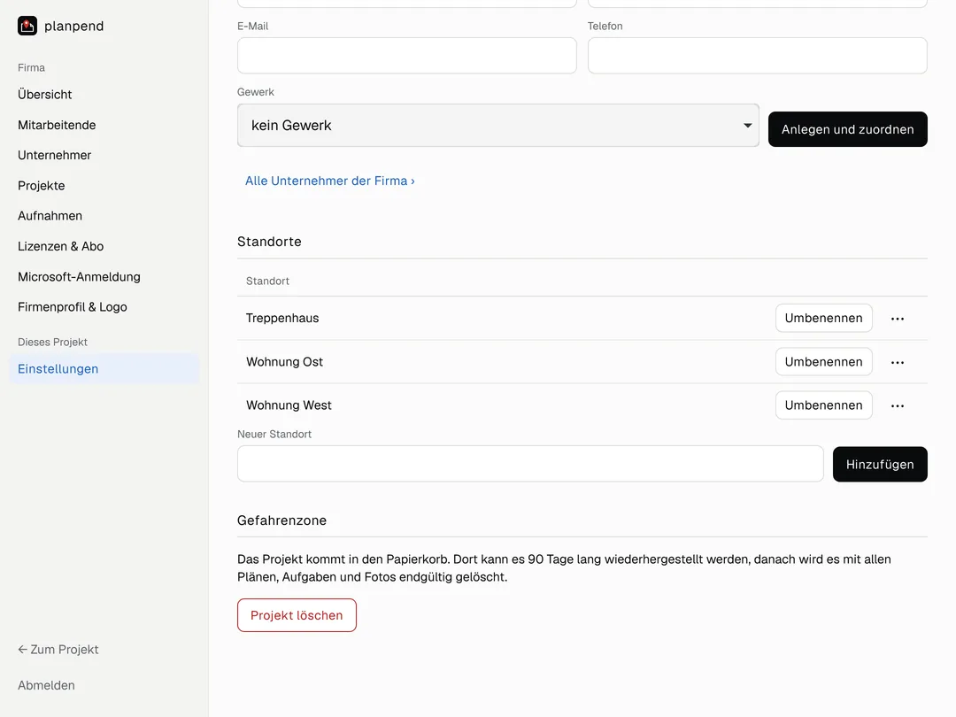Open Alle Unternehmer der Firma link
The height and width of the screenshot is (717, 956).
[330, 181]
